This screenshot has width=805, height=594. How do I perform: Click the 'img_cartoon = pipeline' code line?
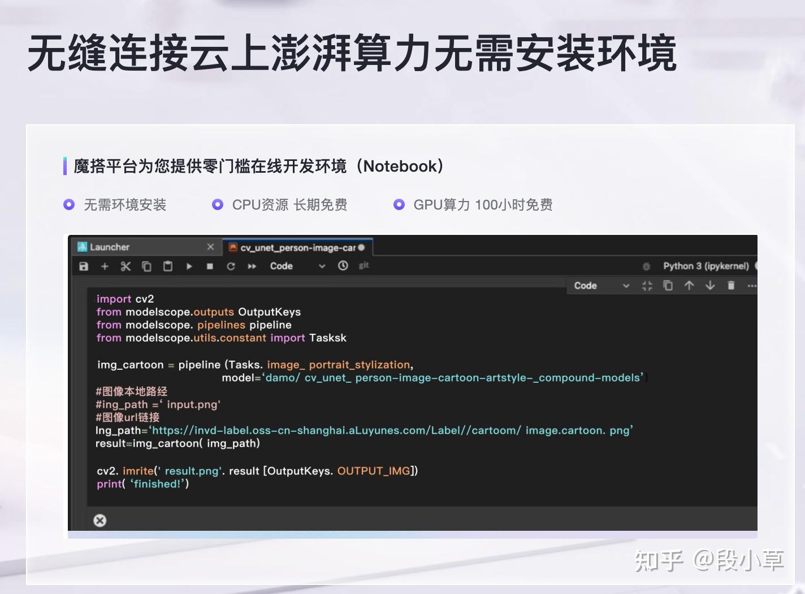click(255, 365)
